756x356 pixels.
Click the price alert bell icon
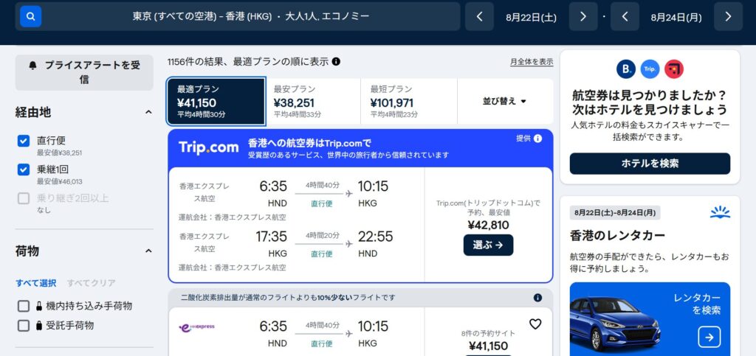(x=32, y=65)
